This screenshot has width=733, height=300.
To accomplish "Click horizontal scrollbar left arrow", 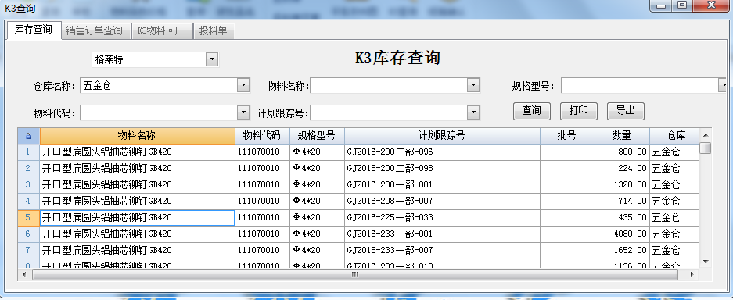I will (25, 275).
